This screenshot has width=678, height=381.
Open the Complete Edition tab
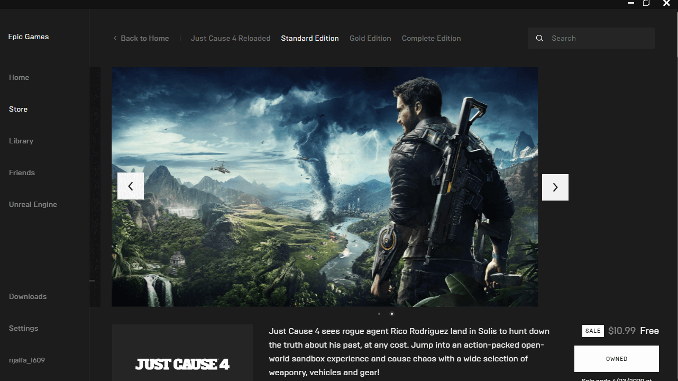[x=431, y=39]
